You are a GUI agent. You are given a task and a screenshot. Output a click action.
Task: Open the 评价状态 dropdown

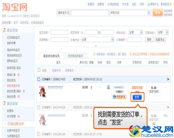[136, 32]
